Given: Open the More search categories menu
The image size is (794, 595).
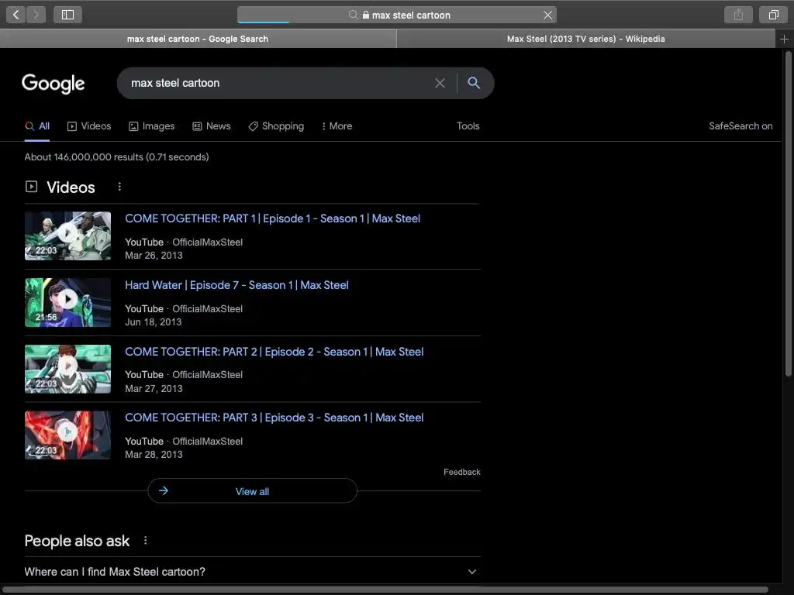Looking at the screenshot, I should pos(337,126).
